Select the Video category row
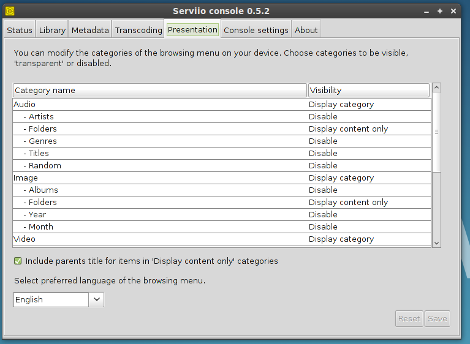The width and height of the screenshot is (470, 344). pos(222,239)
